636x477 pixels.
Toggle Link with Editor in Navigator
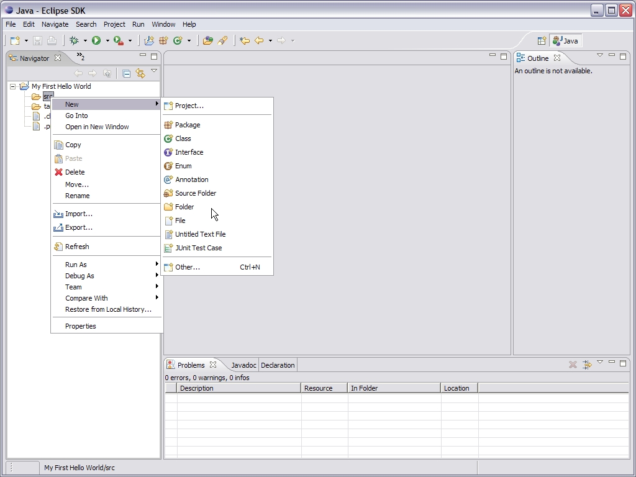click(x=140, y=73)
